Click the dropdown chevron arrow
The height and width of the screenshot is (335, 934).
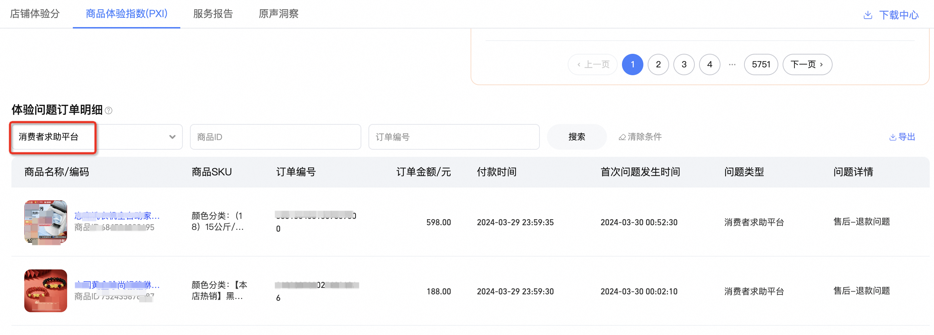click(x=172, y=137)
